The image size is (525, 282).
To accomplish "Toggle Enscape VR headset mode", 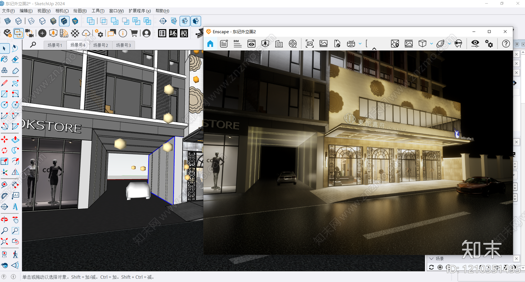I will coord(458,44).
